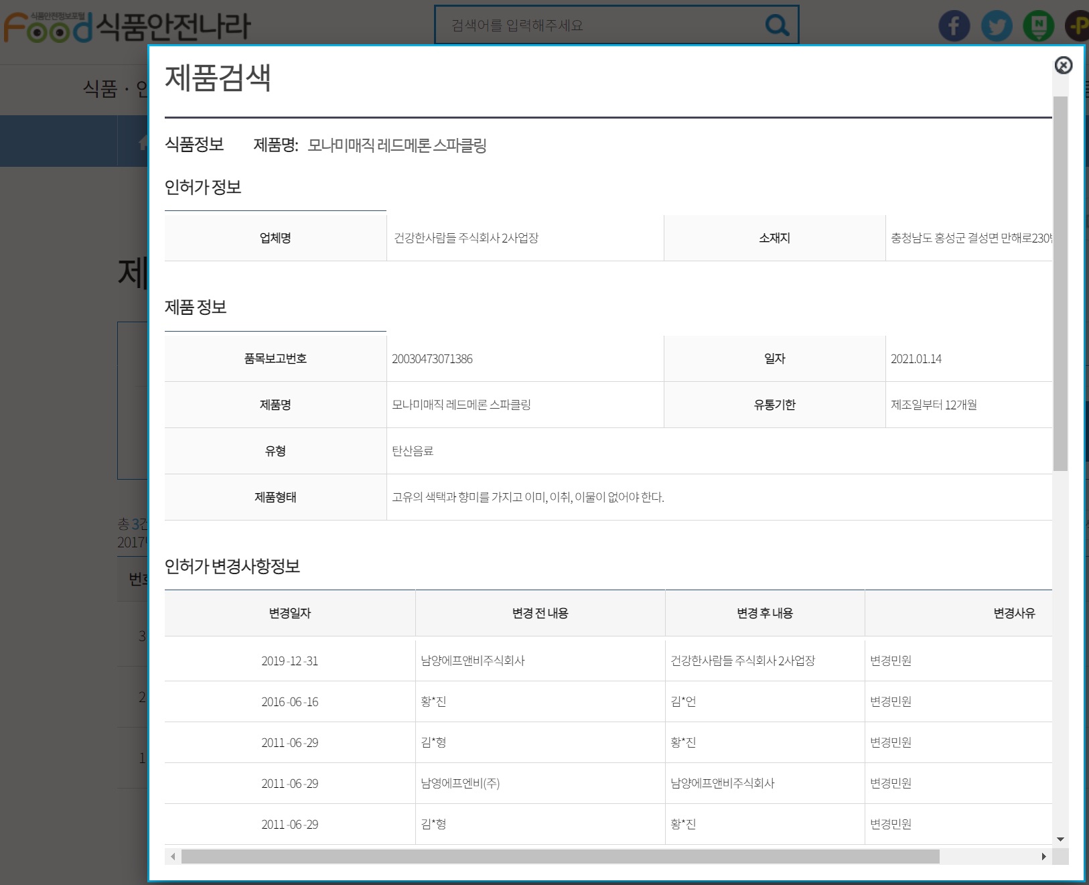Select the 2019-12-31 change date row
1089x885 pixels.
[x=290, y=661]
